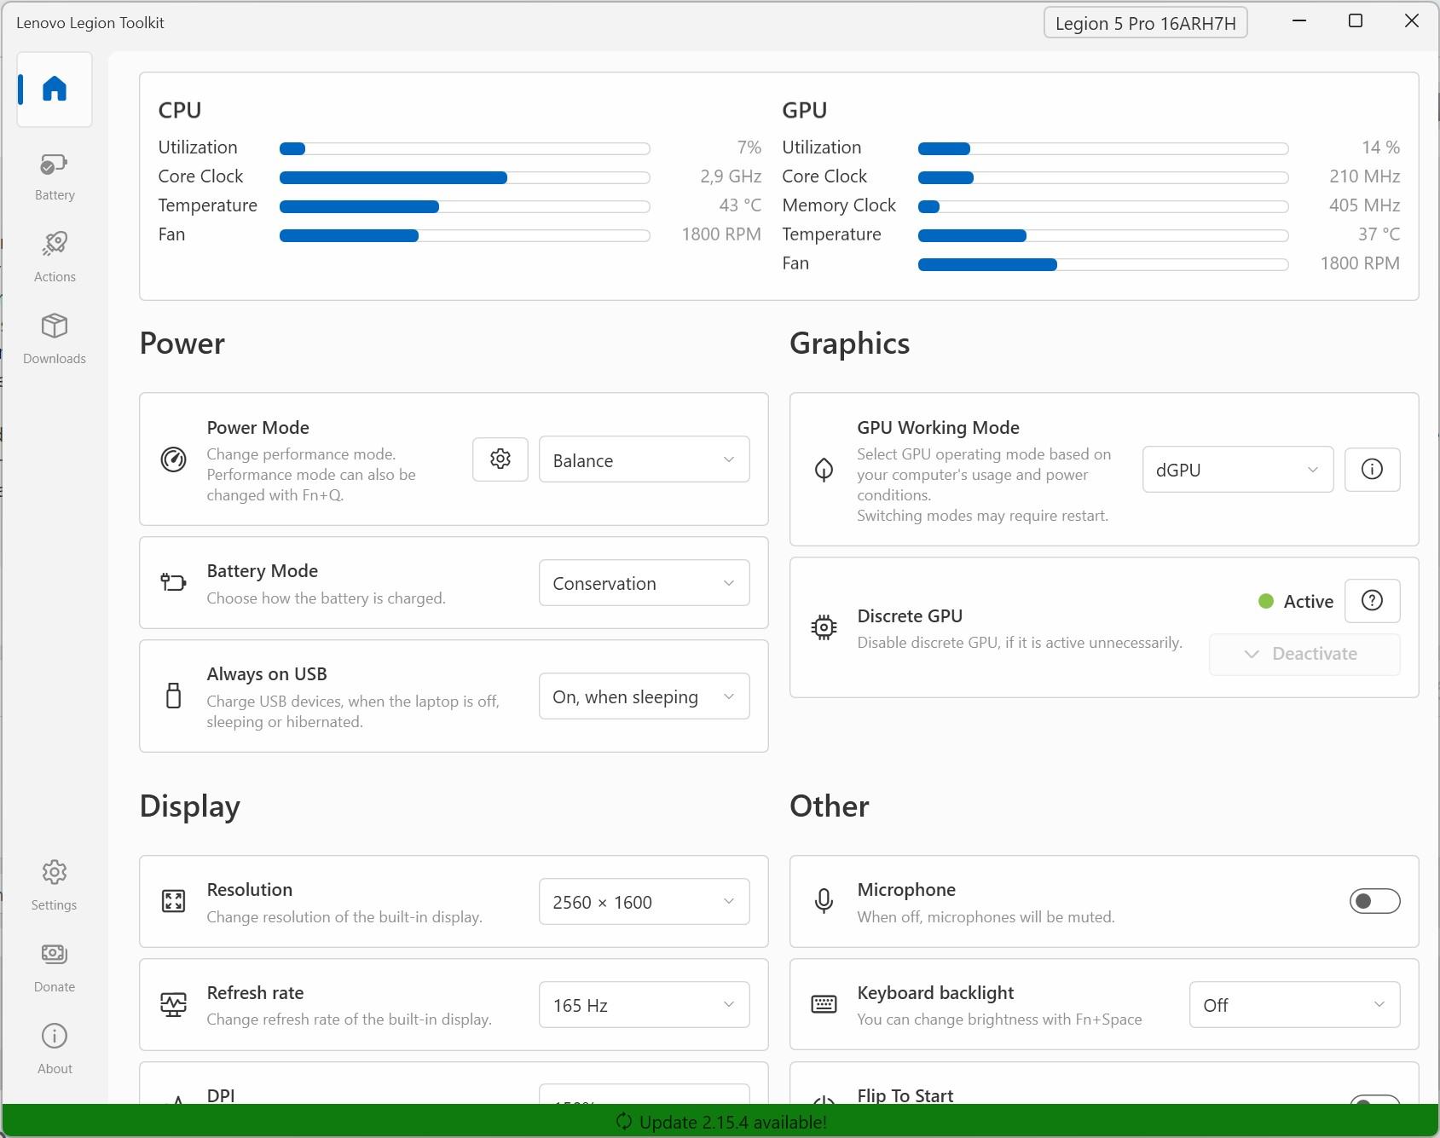Click the Deactivate discrete GPU button
Viewport: 1440px width, 1138px height.
(1304, 654)
